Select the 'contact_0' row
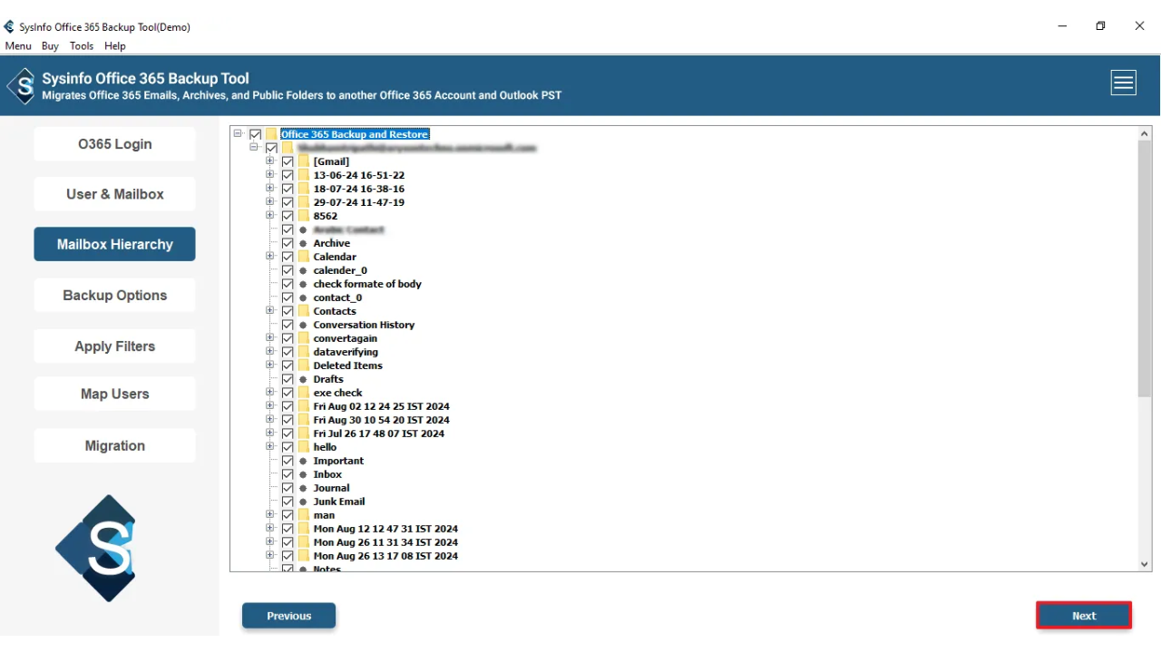The width and height of the screenshot is (1161, 653). click(337, 297)
